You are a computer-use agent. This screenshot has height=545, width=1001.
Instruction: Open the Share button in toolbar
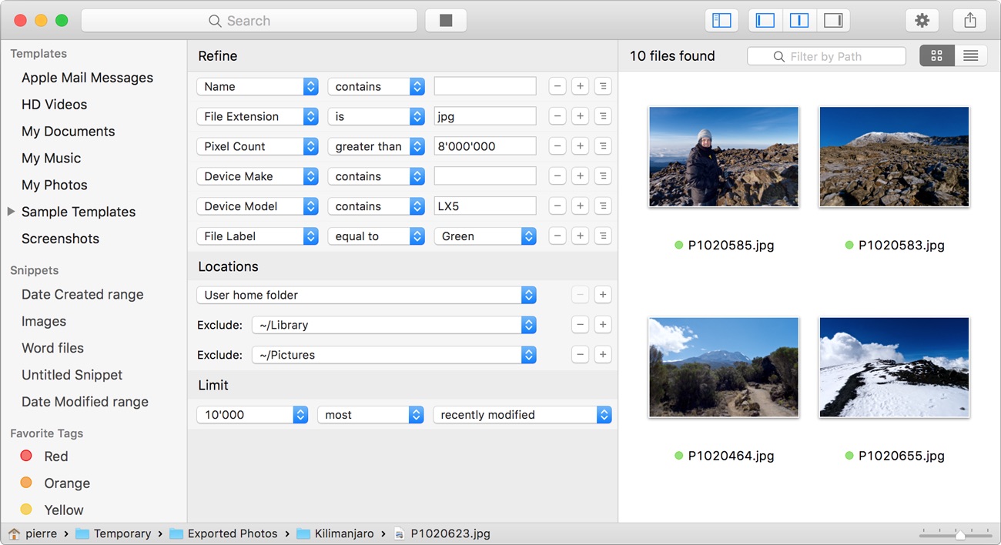tap(970, 21)
